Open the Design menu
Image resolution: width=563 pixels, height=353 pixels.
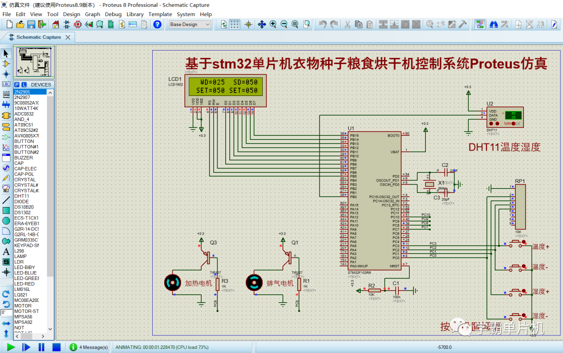point(71,14)
